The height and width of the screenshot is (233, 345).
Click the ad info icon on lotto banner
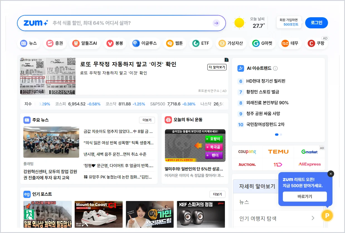coord(227,60)
